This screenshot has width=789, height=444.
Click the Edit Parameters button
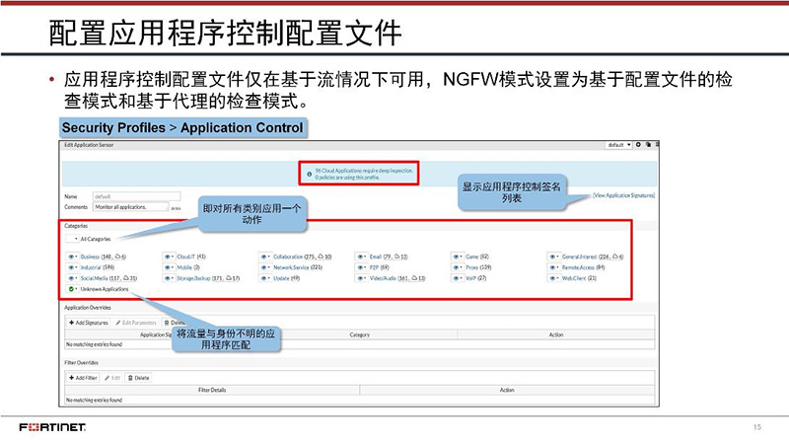click(136, 323)
